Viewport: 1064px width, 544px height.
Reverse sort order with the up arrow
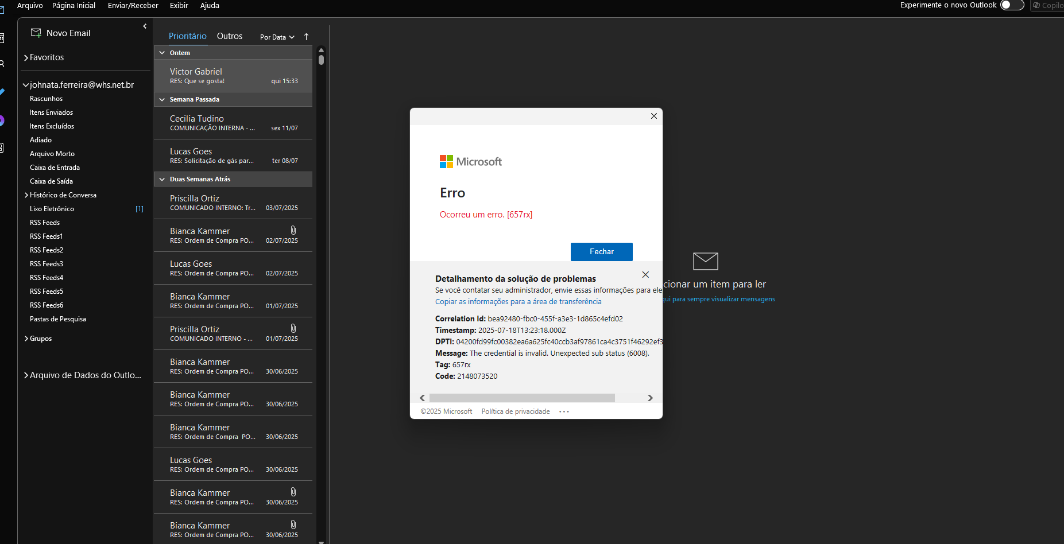click(x=306, y=37)
